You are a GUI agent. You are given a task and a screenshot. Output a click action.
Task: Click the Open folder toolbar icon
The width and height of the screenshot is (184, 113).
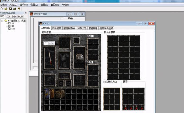6,9
